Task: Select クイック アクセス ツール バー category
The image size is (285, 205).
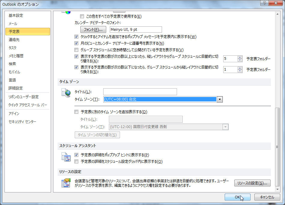Action: (x=28, y=105)
